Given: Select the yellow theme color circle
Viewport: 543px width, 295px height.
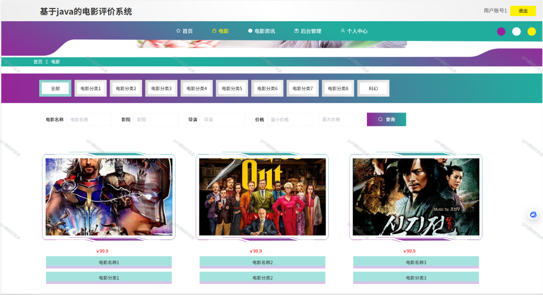Looking at the screenshot, I should (531, 31).
